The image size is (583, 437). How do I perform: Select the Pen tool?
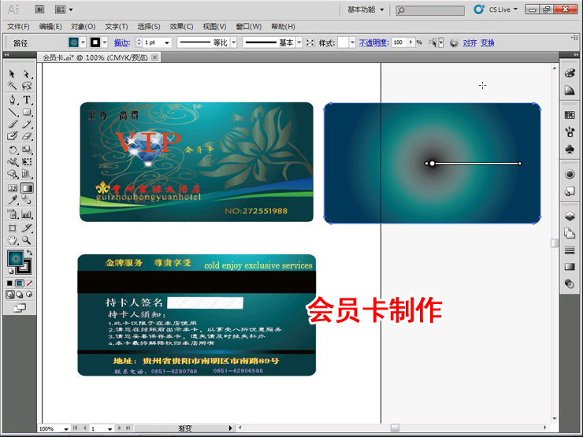(13, 100)
